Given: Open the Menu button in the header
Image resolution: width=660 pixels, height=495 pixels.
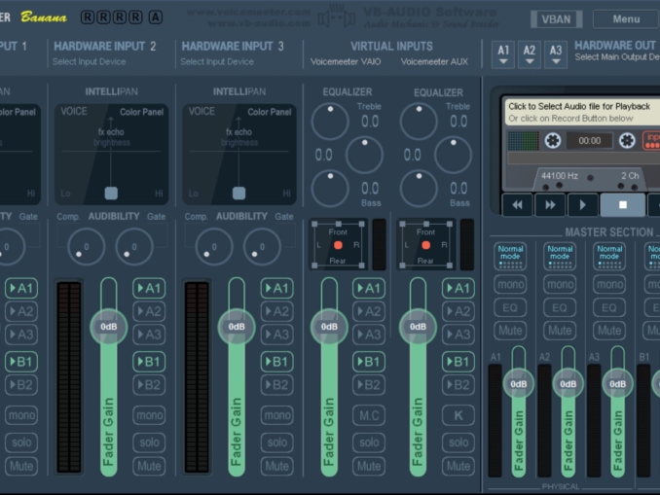Looking at the screenshot, I should pyautogui.click(x=626, y=18).
